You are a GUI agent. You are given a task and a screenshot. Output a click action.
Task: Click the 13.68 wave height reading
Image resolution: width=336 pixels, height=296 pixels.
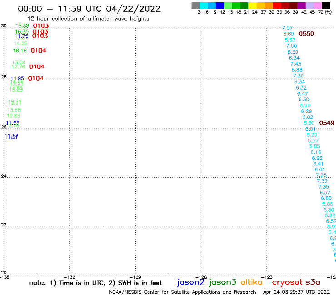coord(14,110)
